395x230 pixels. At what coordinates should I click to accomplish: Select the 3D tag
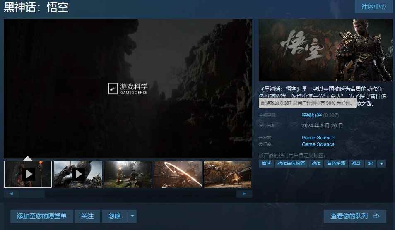click(371, 163)
